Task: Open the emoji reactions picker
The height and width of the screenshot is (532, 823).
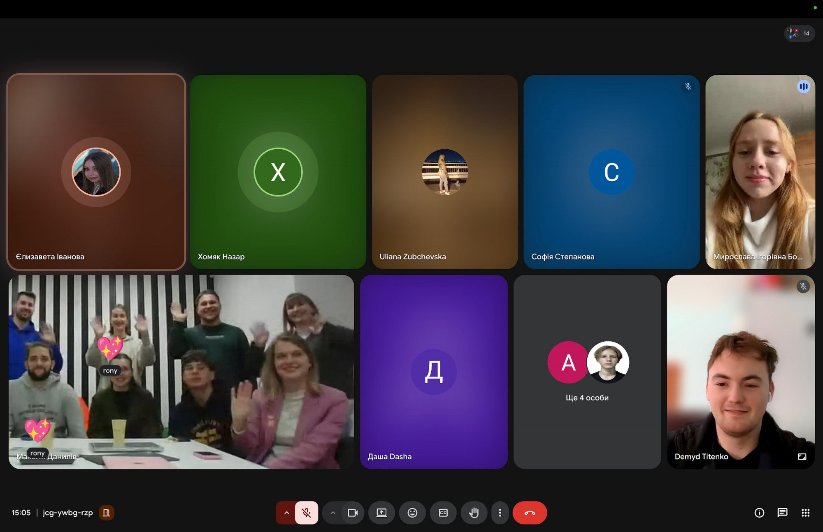Action: coord(412,513)
